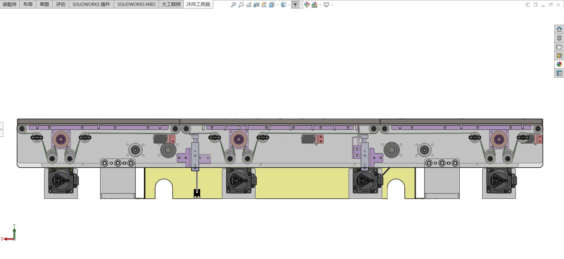
Task: Click the X axis of triad
Action: point(8,239)
